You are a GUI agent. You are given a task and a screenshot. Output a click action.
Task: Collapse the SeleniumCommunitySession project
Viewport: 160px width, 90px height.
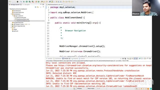pyautogui.click(x=10, y=9)
